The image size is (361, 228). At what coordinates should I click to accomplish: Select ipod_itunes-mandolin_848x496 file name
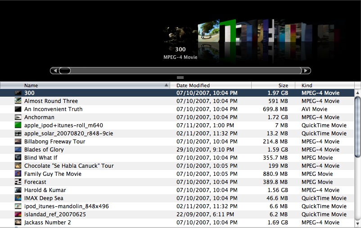point(67,206)
